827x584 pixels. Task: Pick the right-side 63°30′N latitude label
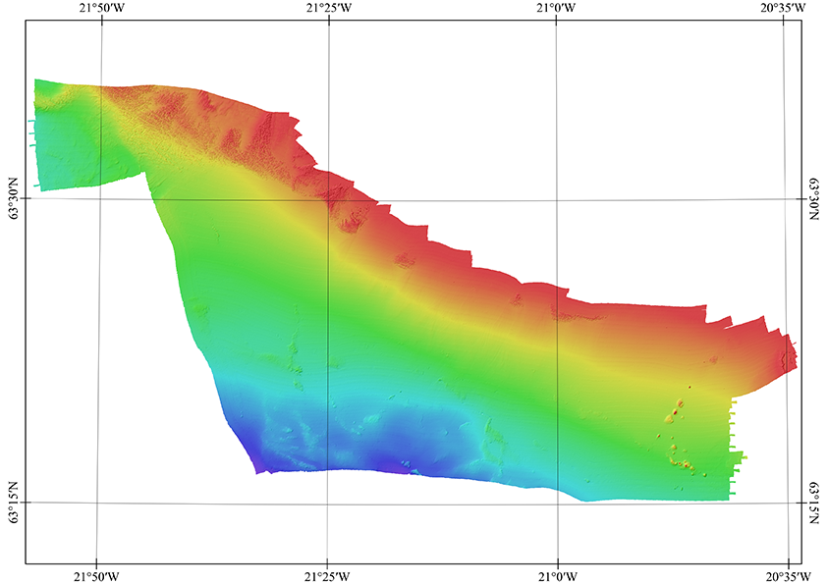(x=814, y=199)
